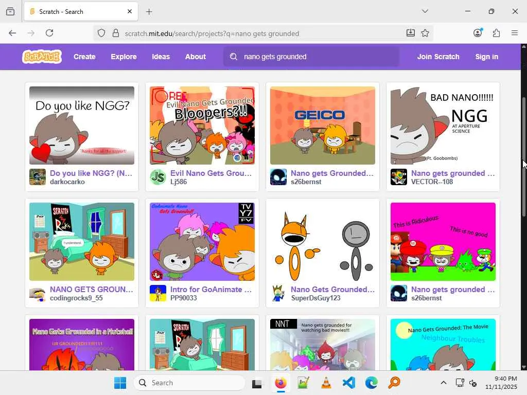Open NANO GETS GROUN... project link
The height and width of the screenshot is (395, 527).
click(92, 290)
